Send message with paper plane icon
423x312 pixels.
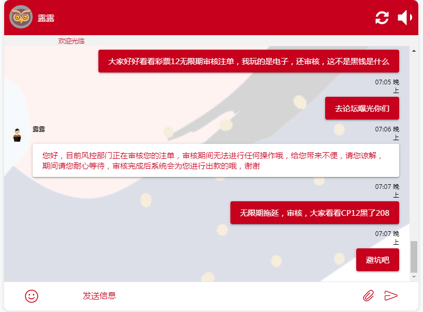(x=391, y=295)
